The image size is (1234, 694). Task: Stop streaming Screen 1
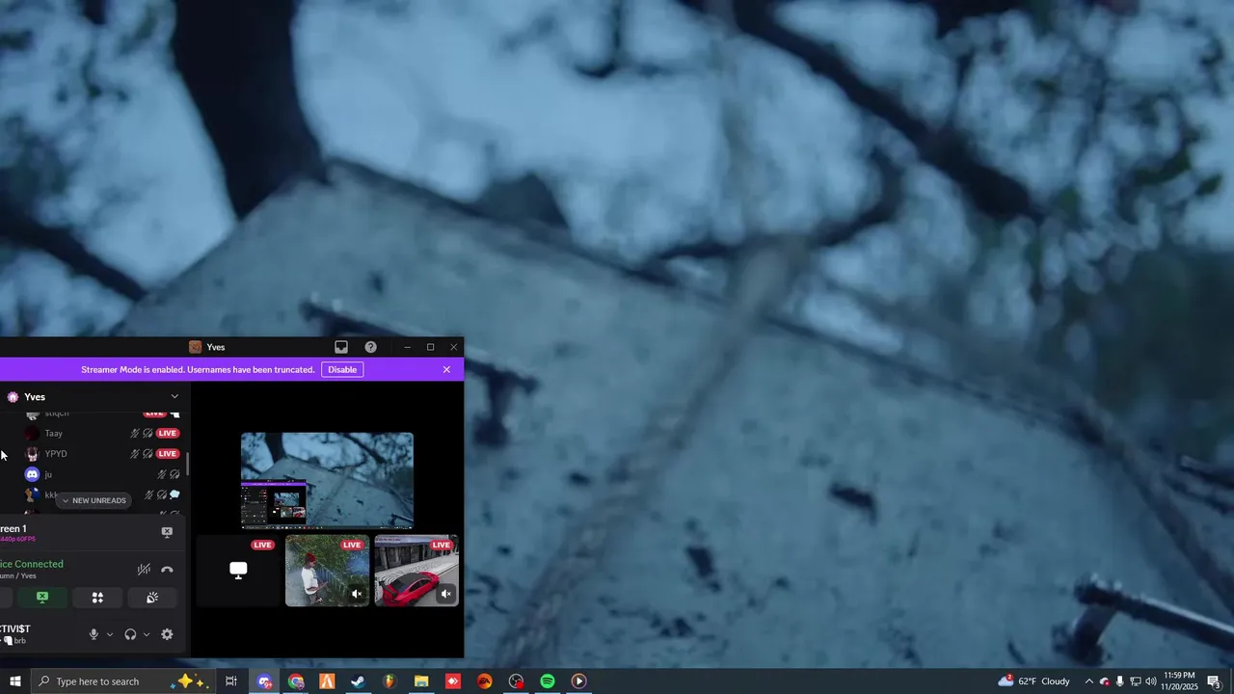click(167, 532)
